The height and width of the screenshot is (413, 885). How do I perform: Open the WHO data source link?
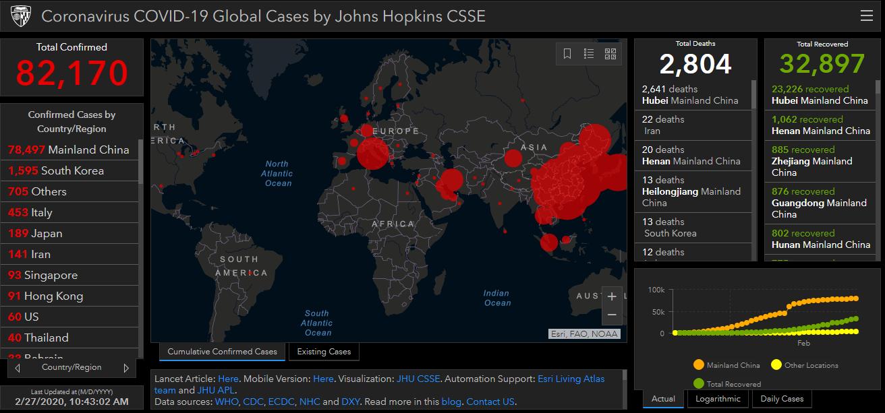coord(226,402)
